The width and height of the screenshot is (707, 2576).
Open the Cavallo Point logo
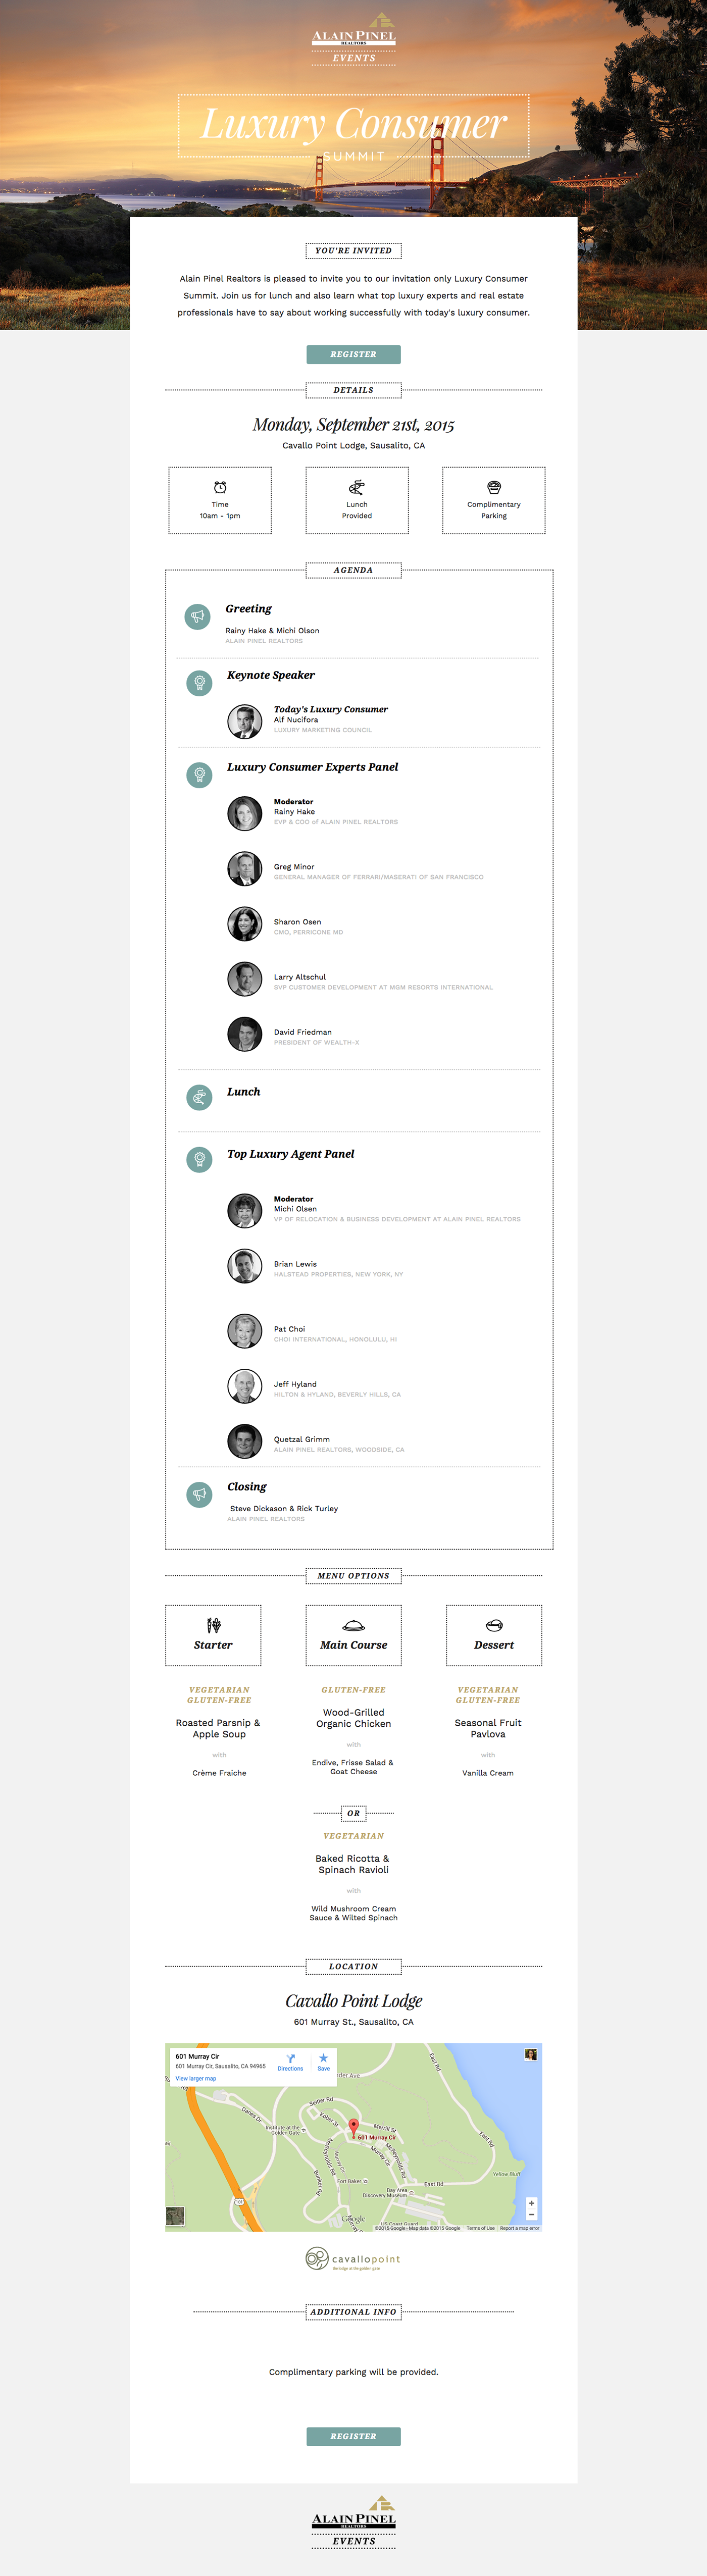[x=353, y=2259]
